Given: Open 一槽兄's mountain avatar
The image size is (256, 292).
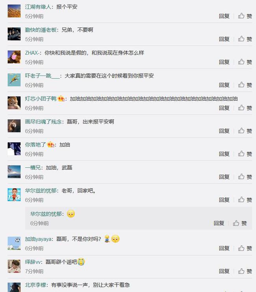Looking at the screenshot, I should (x=14, y=172).
